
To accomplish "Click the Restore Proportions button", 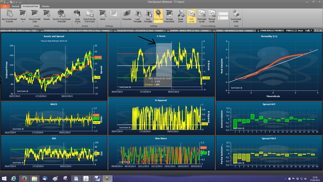I will click(169, 16).
